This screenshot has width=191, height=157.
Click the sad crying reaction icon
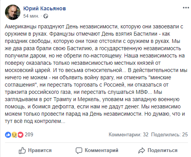coord(14,135)
